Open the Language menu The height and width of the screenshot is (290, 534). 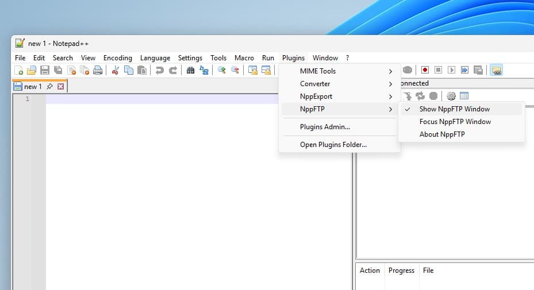[x=155, y=58]
